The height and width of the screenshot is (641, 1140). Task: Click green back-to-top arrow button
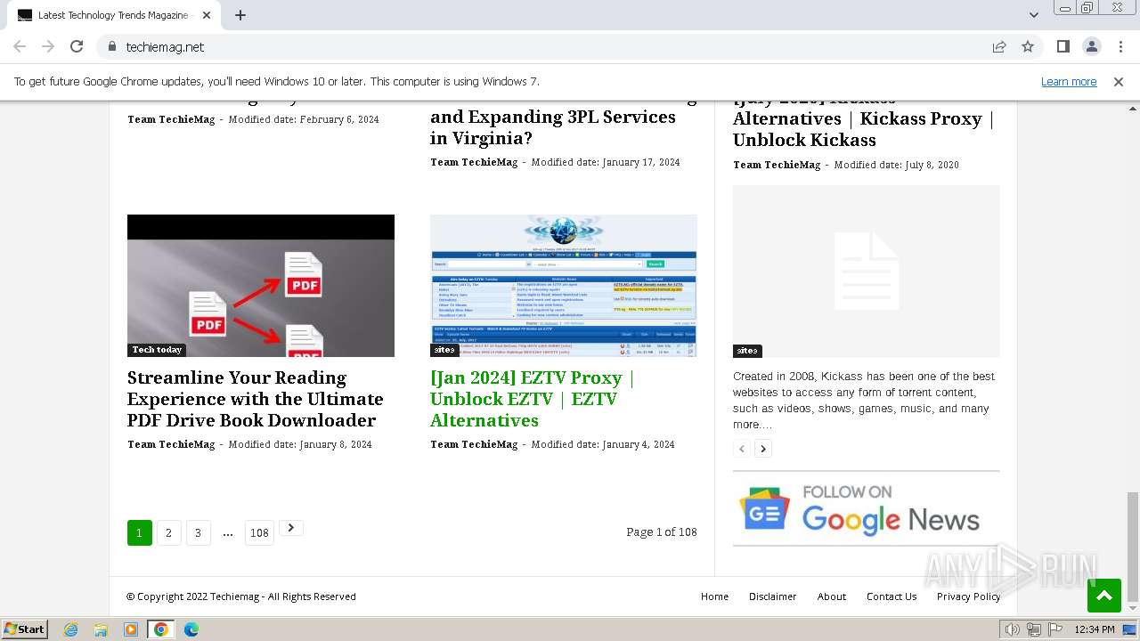click(x=1104, y=596)
